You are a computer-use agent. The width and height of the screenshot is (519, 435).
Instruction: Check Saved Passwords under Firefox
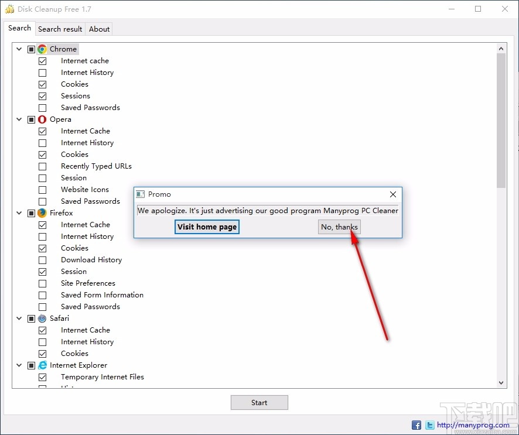point(42,306)
